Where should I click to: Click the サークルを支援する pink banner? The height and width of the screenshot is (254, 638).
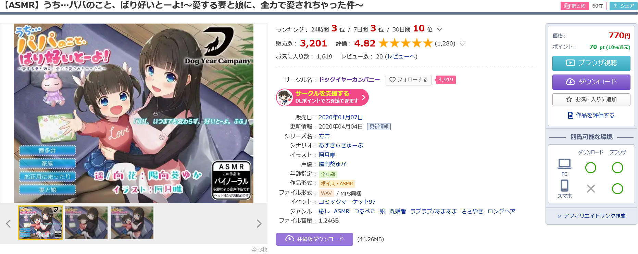(x=322, y=97)
